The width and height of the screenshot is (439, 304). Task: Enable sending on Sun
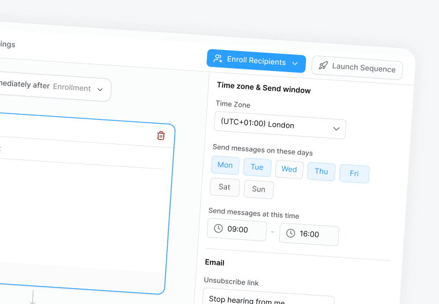click(258, 189)
